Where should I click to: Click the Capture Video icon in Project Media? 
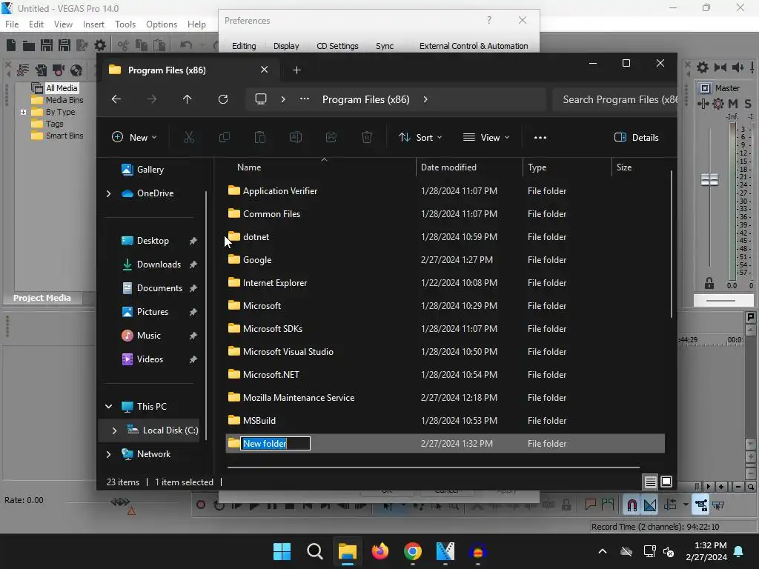tap(59, 70)
